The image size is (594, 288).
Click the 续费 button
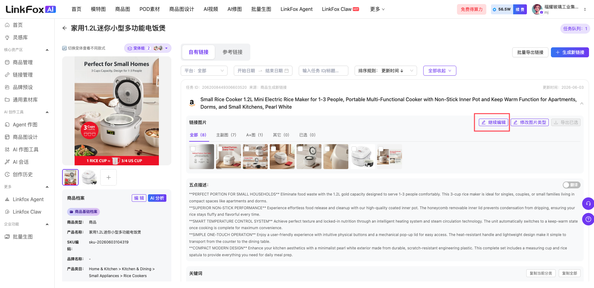click(520, 9)
